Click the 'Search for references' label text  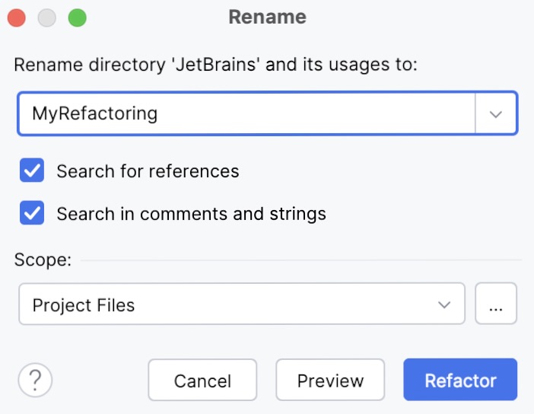[x=148, y=171]
